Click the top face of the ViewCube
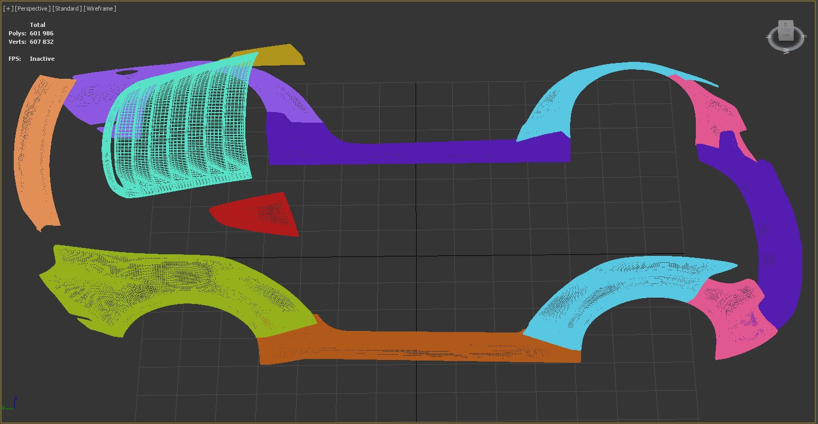This screenshot has height=424, width=818. (786, 25)
